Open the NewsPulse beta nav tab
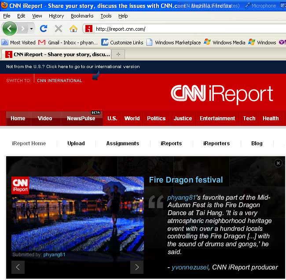This screenshot has width=286, height=280. 81,118
